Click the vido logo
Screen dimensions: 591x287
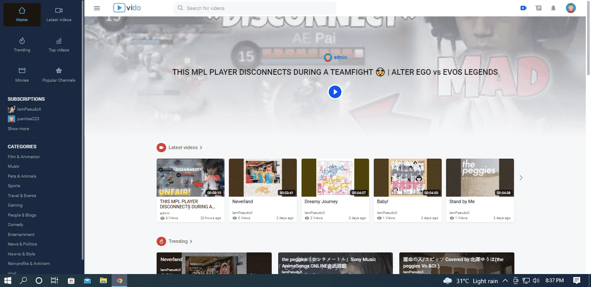(x=127, y=8)
